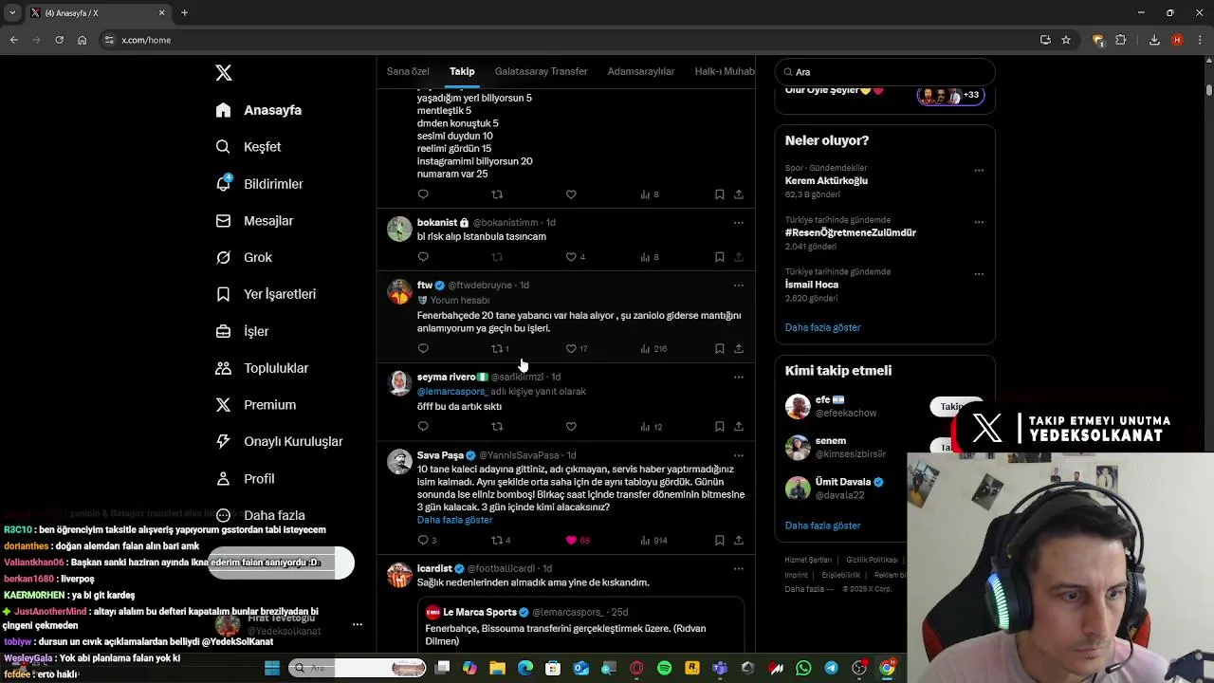1214x683 pixels.
Task: Switch to Galatasaray Transfer tab
Action: click(x=541, y=71)
